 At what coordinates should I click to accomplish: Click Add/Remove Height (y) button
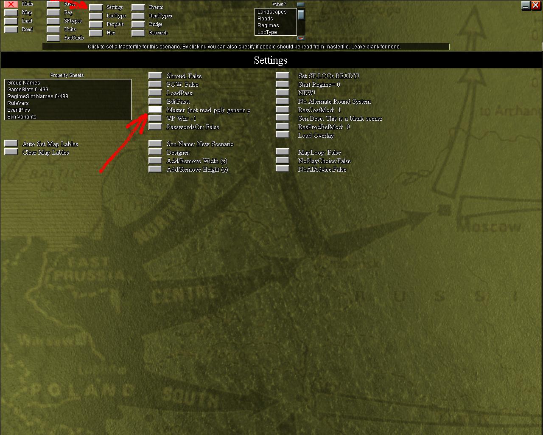(x=155, y=169)
